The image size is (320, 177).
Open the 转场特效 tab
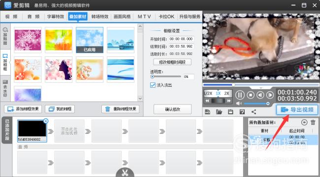click(100, 17)
